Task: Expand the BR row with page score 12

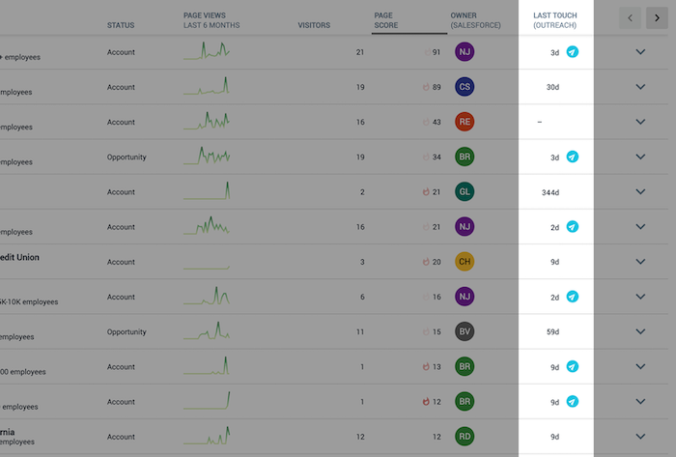Action: click(x=640, y=401)
